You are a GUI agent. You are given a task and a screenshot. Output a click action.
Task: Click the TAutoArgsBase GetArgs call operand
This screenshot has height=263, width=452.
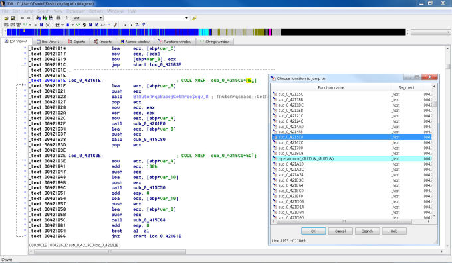pos(171,97)
